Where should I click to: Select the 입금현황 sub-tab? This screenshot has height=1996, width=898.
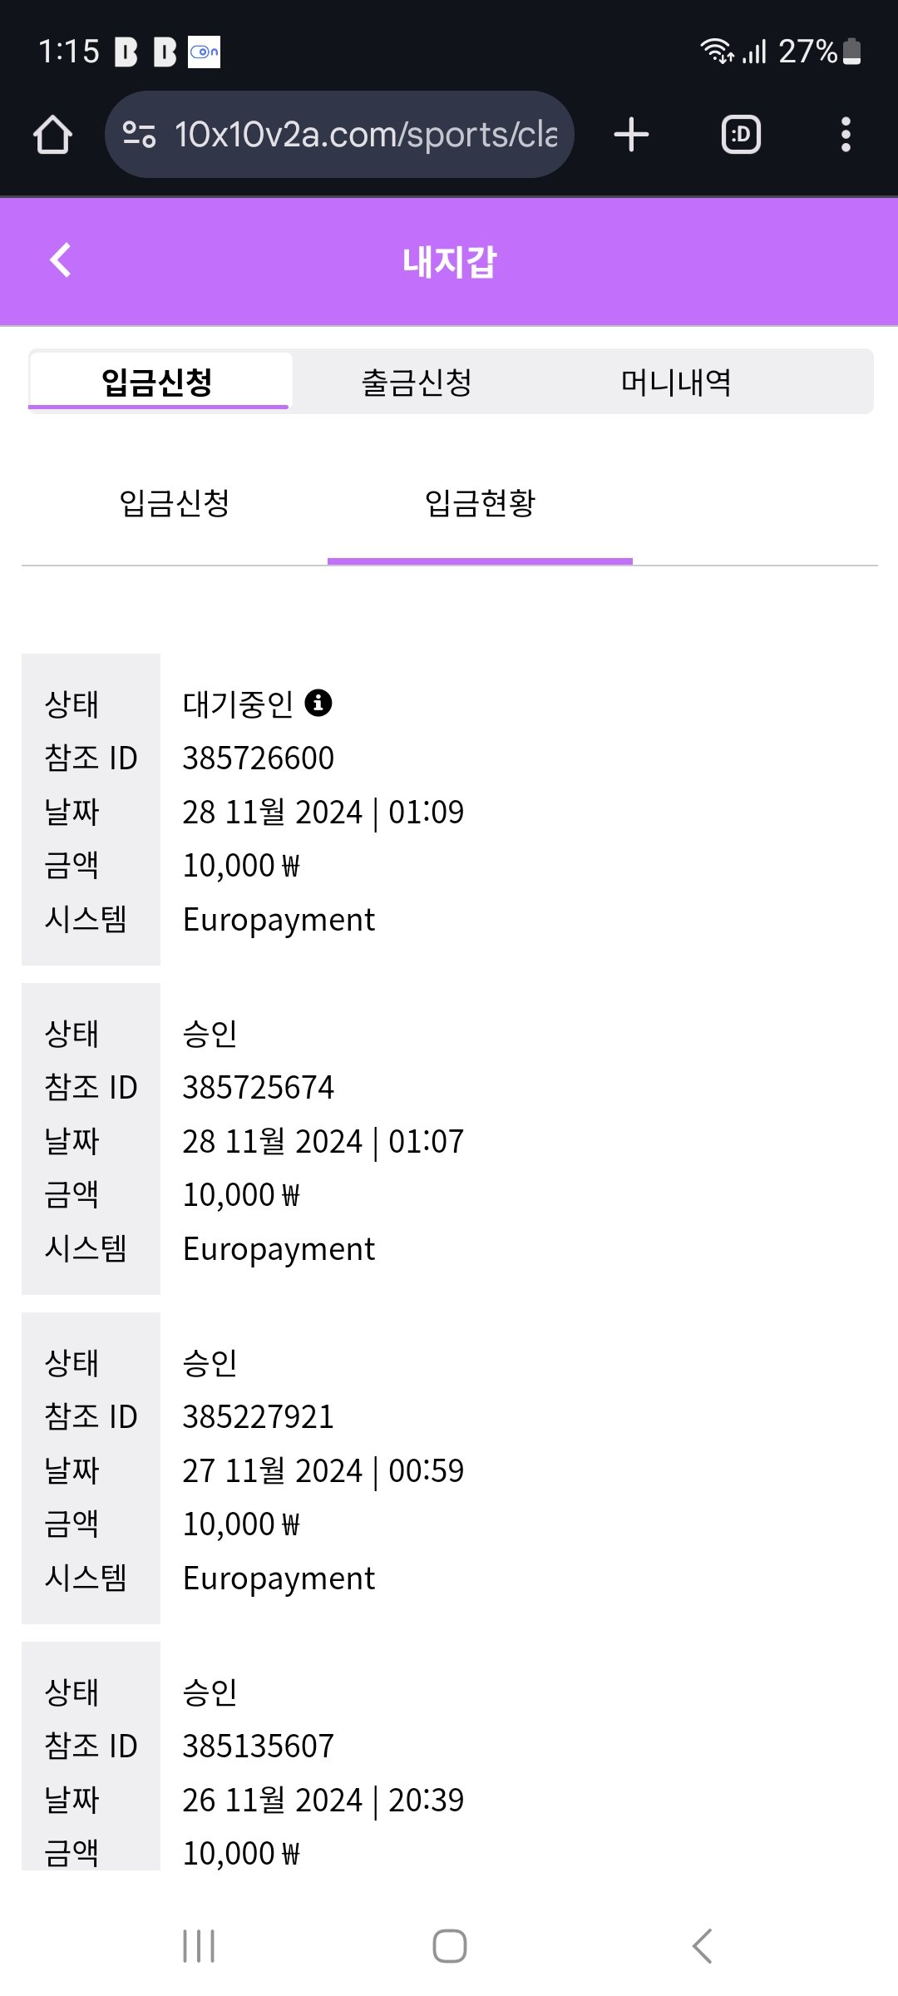pyautogui.click(x=480, y=503)
